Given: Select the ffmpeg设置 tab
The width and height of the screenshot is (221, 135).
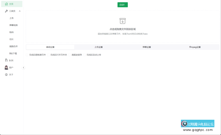Looking at the screenshot, I should [195, 47].
